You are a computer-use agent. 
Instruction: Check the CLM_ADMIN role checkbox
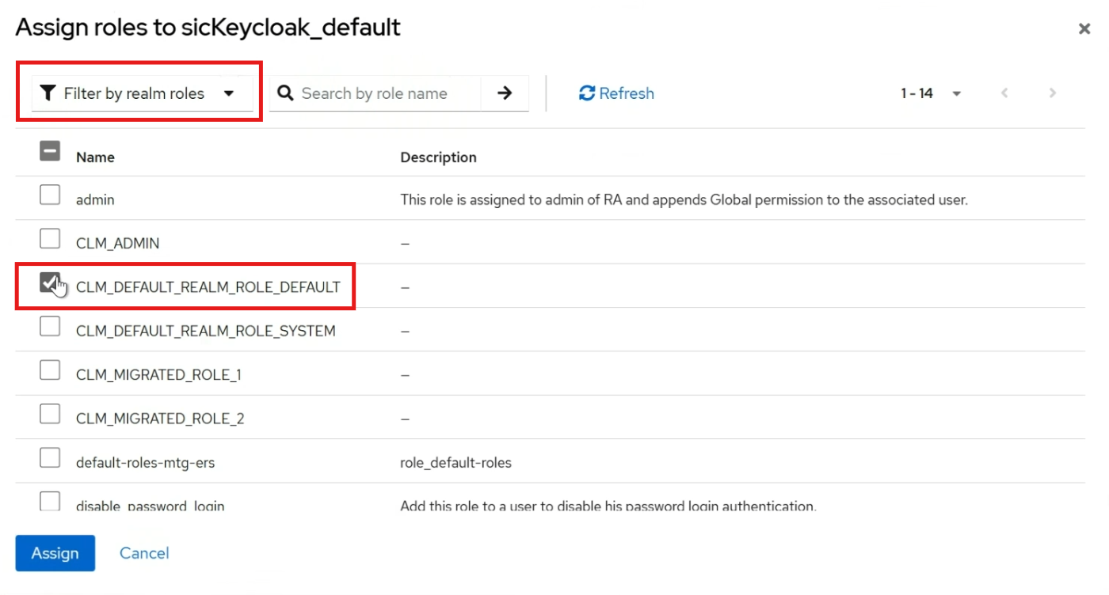[x=50, y=238]
